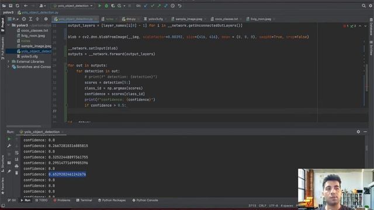The width and height of the screenshot is (374, 210).
Task: Open yolo_object_detection run configuration dropdown
Action: pyautogui.click(x=73, y=6)
